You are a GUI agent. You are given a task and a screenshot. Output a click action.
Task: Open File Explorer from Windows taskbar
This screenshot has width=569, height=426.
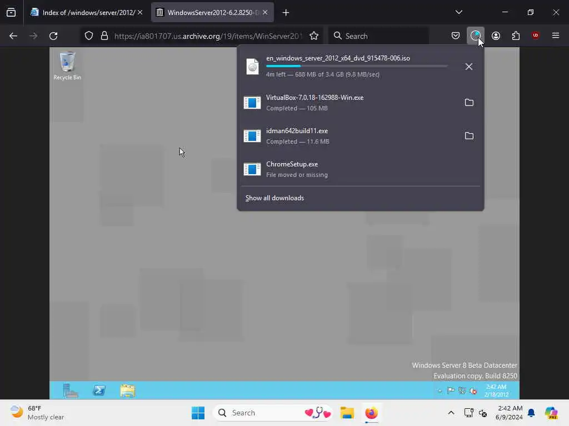[x=347, y=413]
